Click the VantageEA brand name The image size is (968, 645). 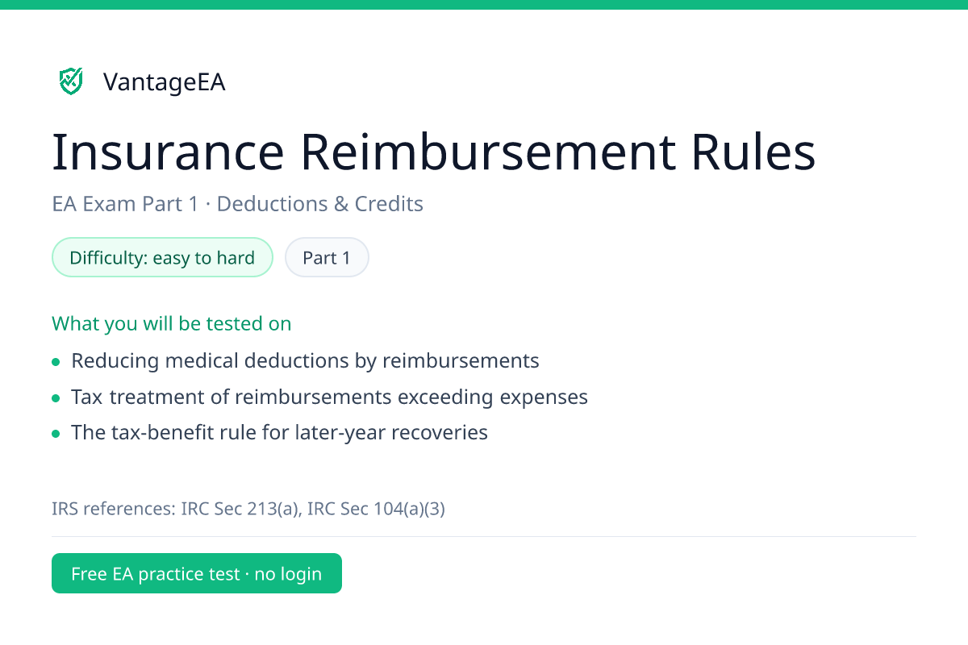click(x=164, y=82)
